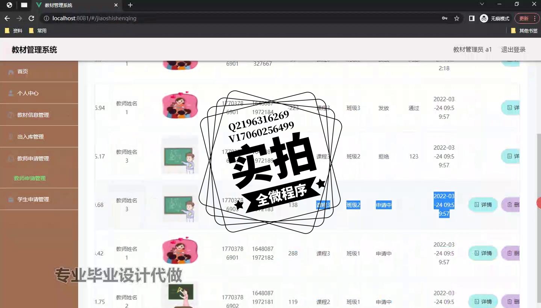Click blackboard image in 拒绝 row
The image size is (541, 308).
tap(180, 156)
